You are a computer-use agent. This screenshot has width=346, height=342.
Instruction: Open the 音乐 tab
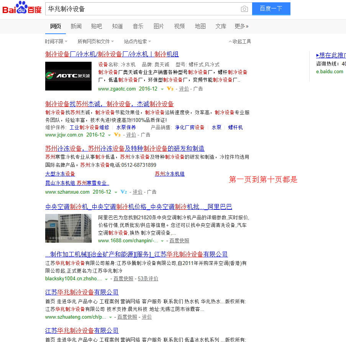click(138, 26)
